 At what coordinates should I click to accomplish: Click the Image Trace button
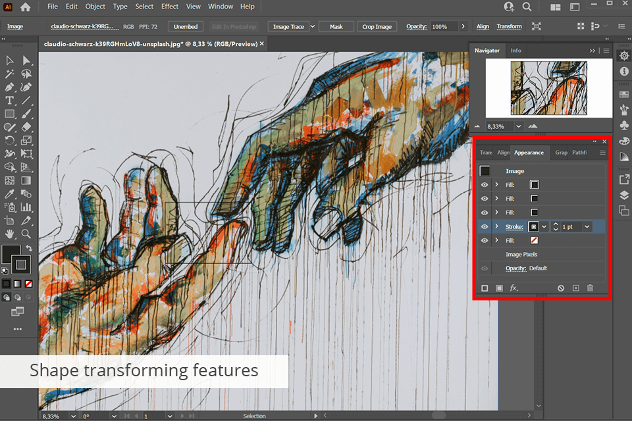point(288,26)
